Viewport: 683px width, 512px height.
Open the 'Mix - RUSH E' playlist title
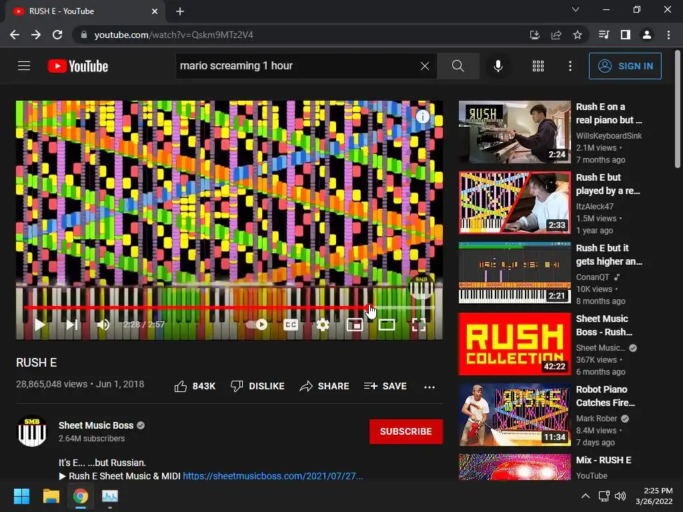tap(603, 460)
